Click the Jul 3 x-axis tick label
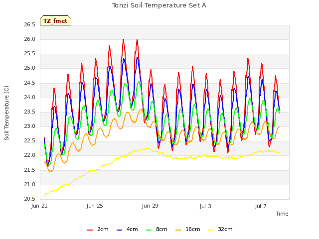319x239 pixels. 205,206
